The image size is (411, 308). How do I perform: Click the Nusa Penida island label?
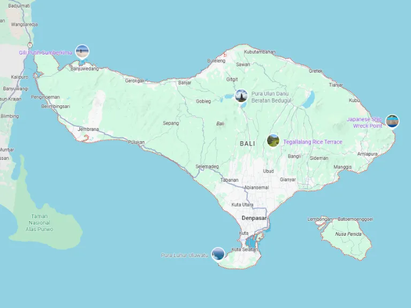point(348,234)
